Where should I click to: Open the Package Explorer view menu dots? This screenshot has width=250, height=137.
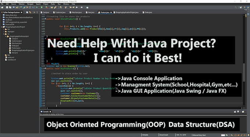[37, 12]
